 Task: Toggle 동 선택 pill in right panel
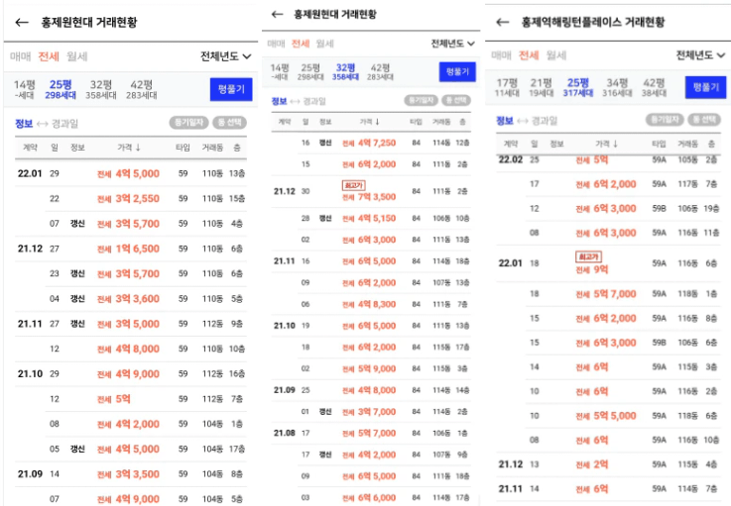coord(704,120)
